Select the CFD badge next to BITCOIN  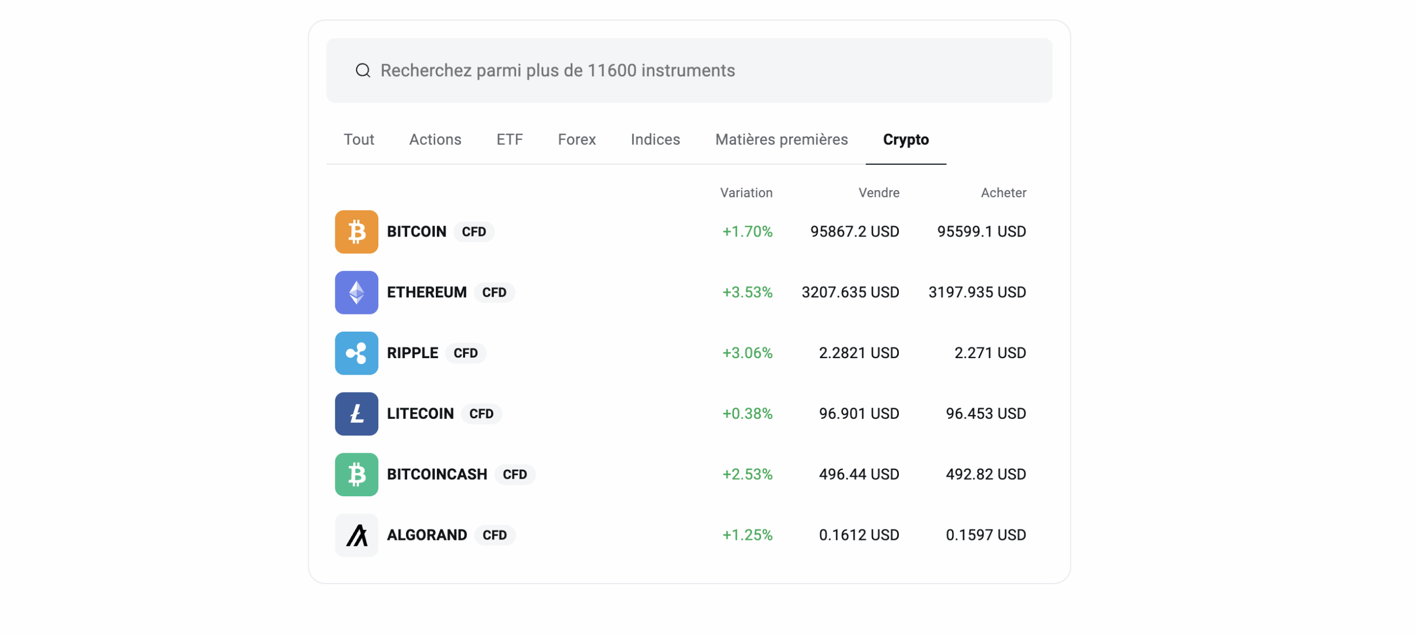tap(473, 232)
